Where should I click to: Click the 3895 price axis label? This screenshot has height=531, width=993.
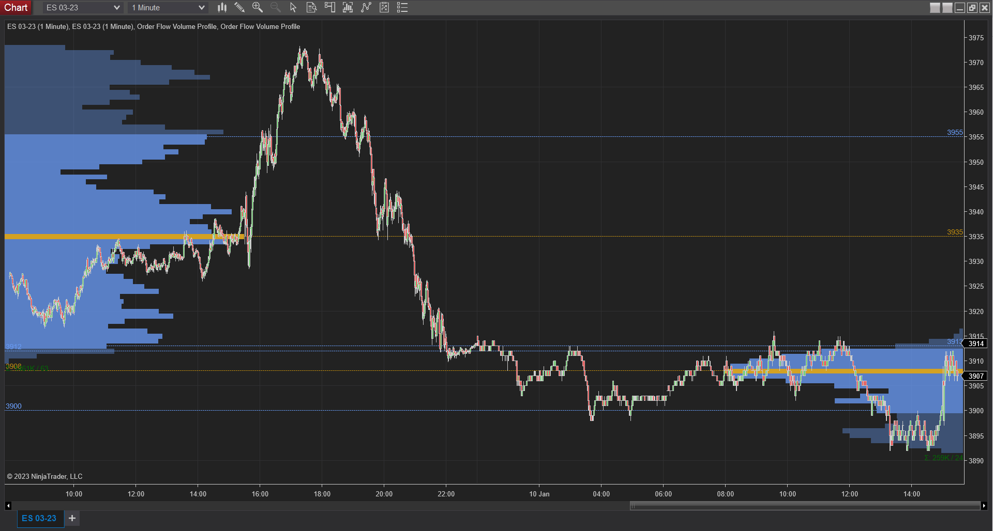coord(976,436)
